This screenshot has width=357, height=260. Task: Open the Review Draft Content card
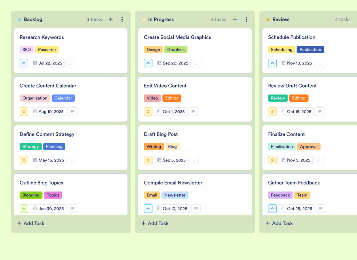click(292, 86)
